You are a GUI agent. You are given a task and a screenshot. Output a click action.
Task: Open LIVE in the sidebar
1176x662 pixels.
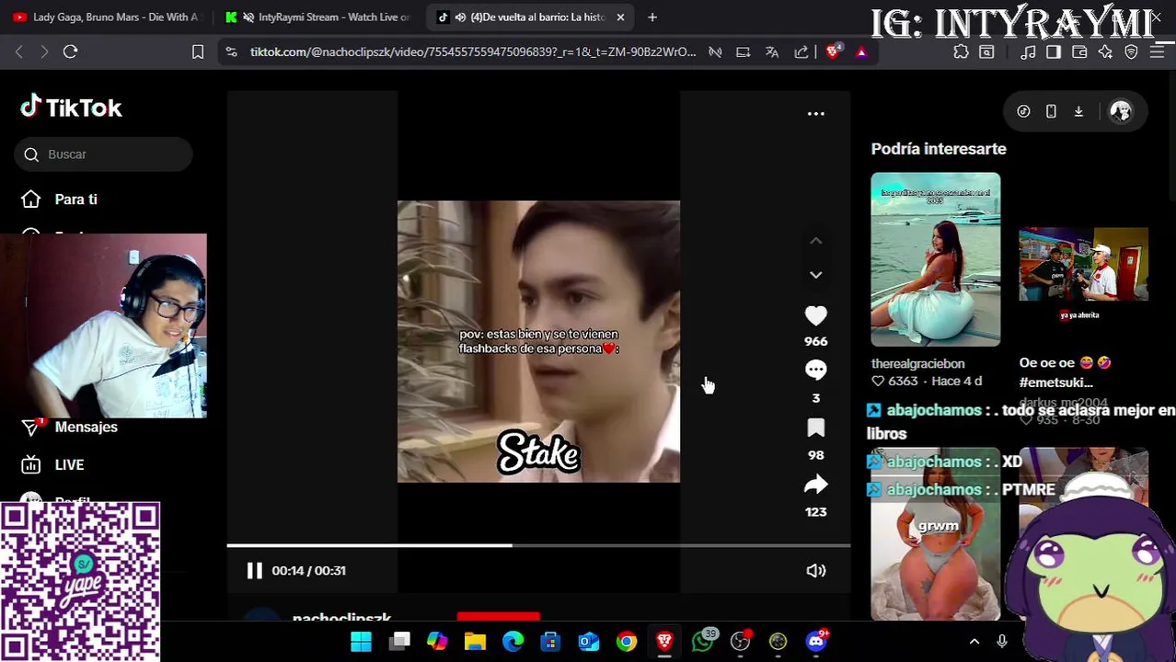click(x=69, y=465)
